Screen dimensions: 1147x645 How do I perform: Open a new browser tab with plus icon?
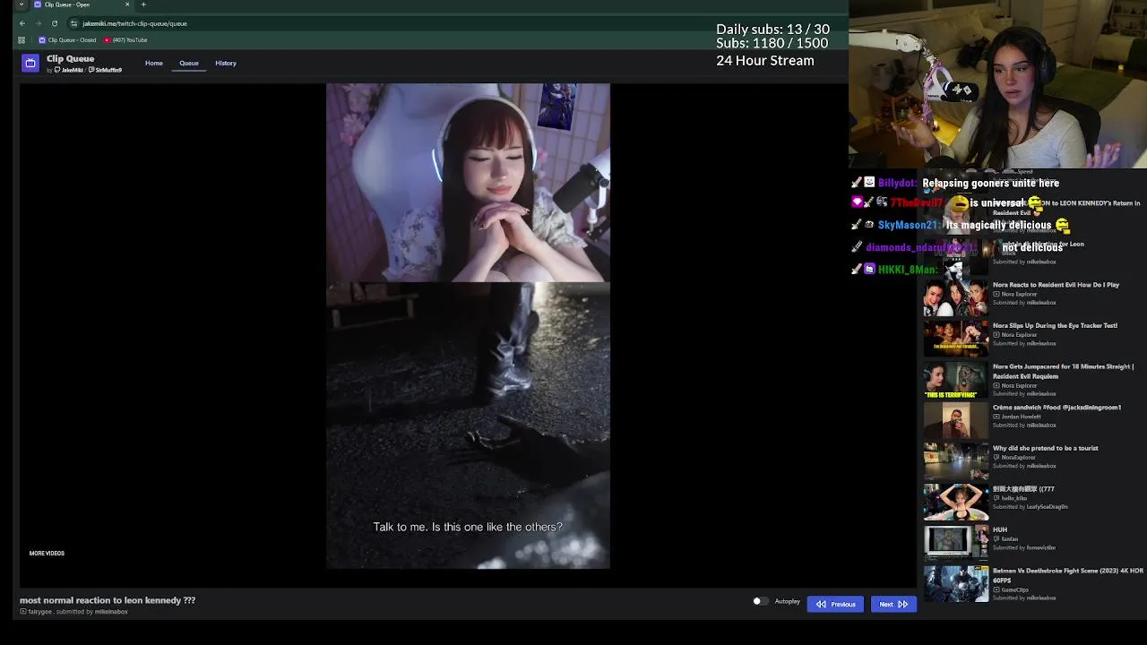click(143, 4)
